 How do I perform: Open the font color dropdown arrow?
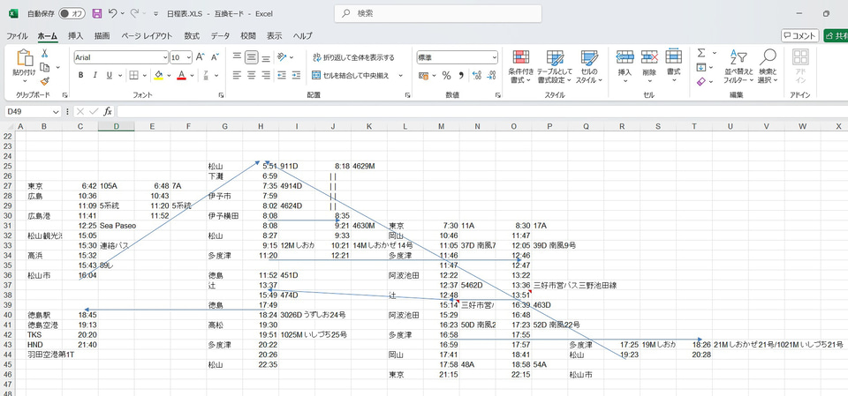(192, 75)
